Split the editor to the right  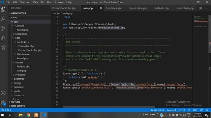tap(200, 8)
